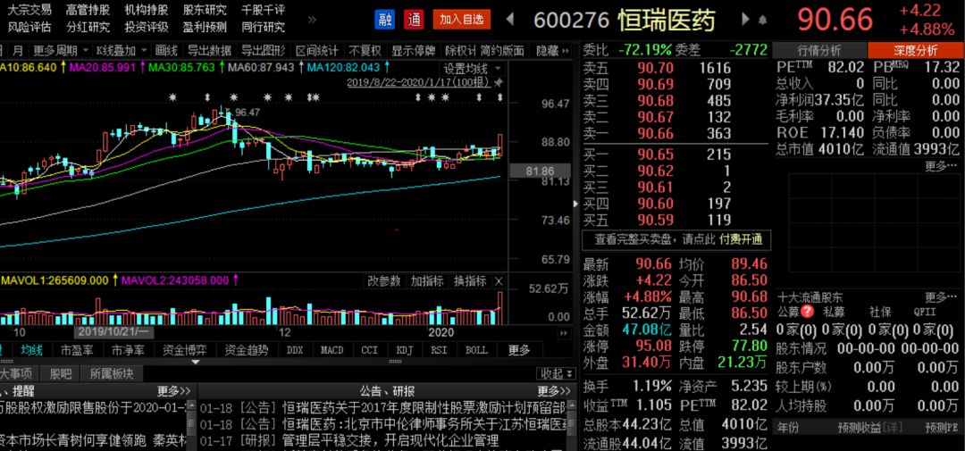
Task: Open the 股吧 forum tab
Action: click(61, 373)
